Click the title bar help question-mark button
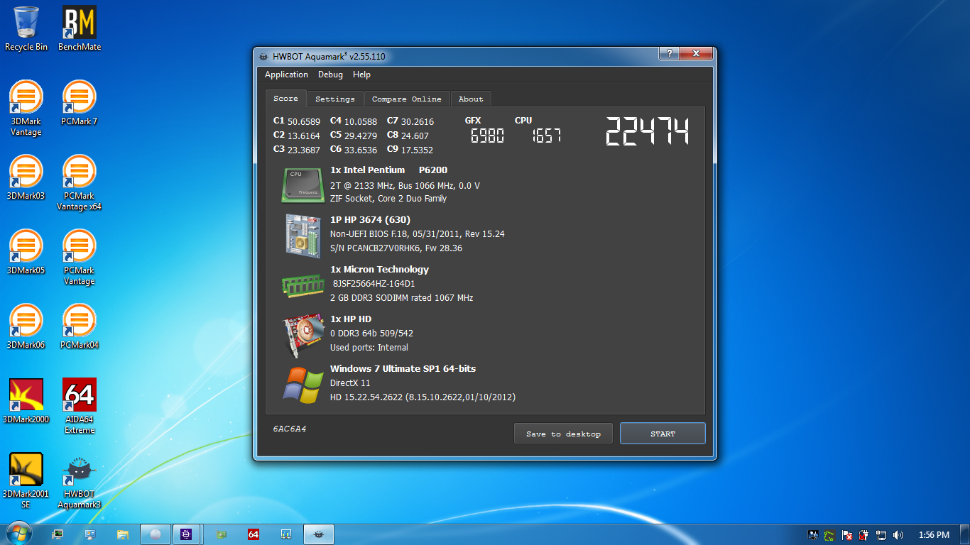 pos(668,53)
